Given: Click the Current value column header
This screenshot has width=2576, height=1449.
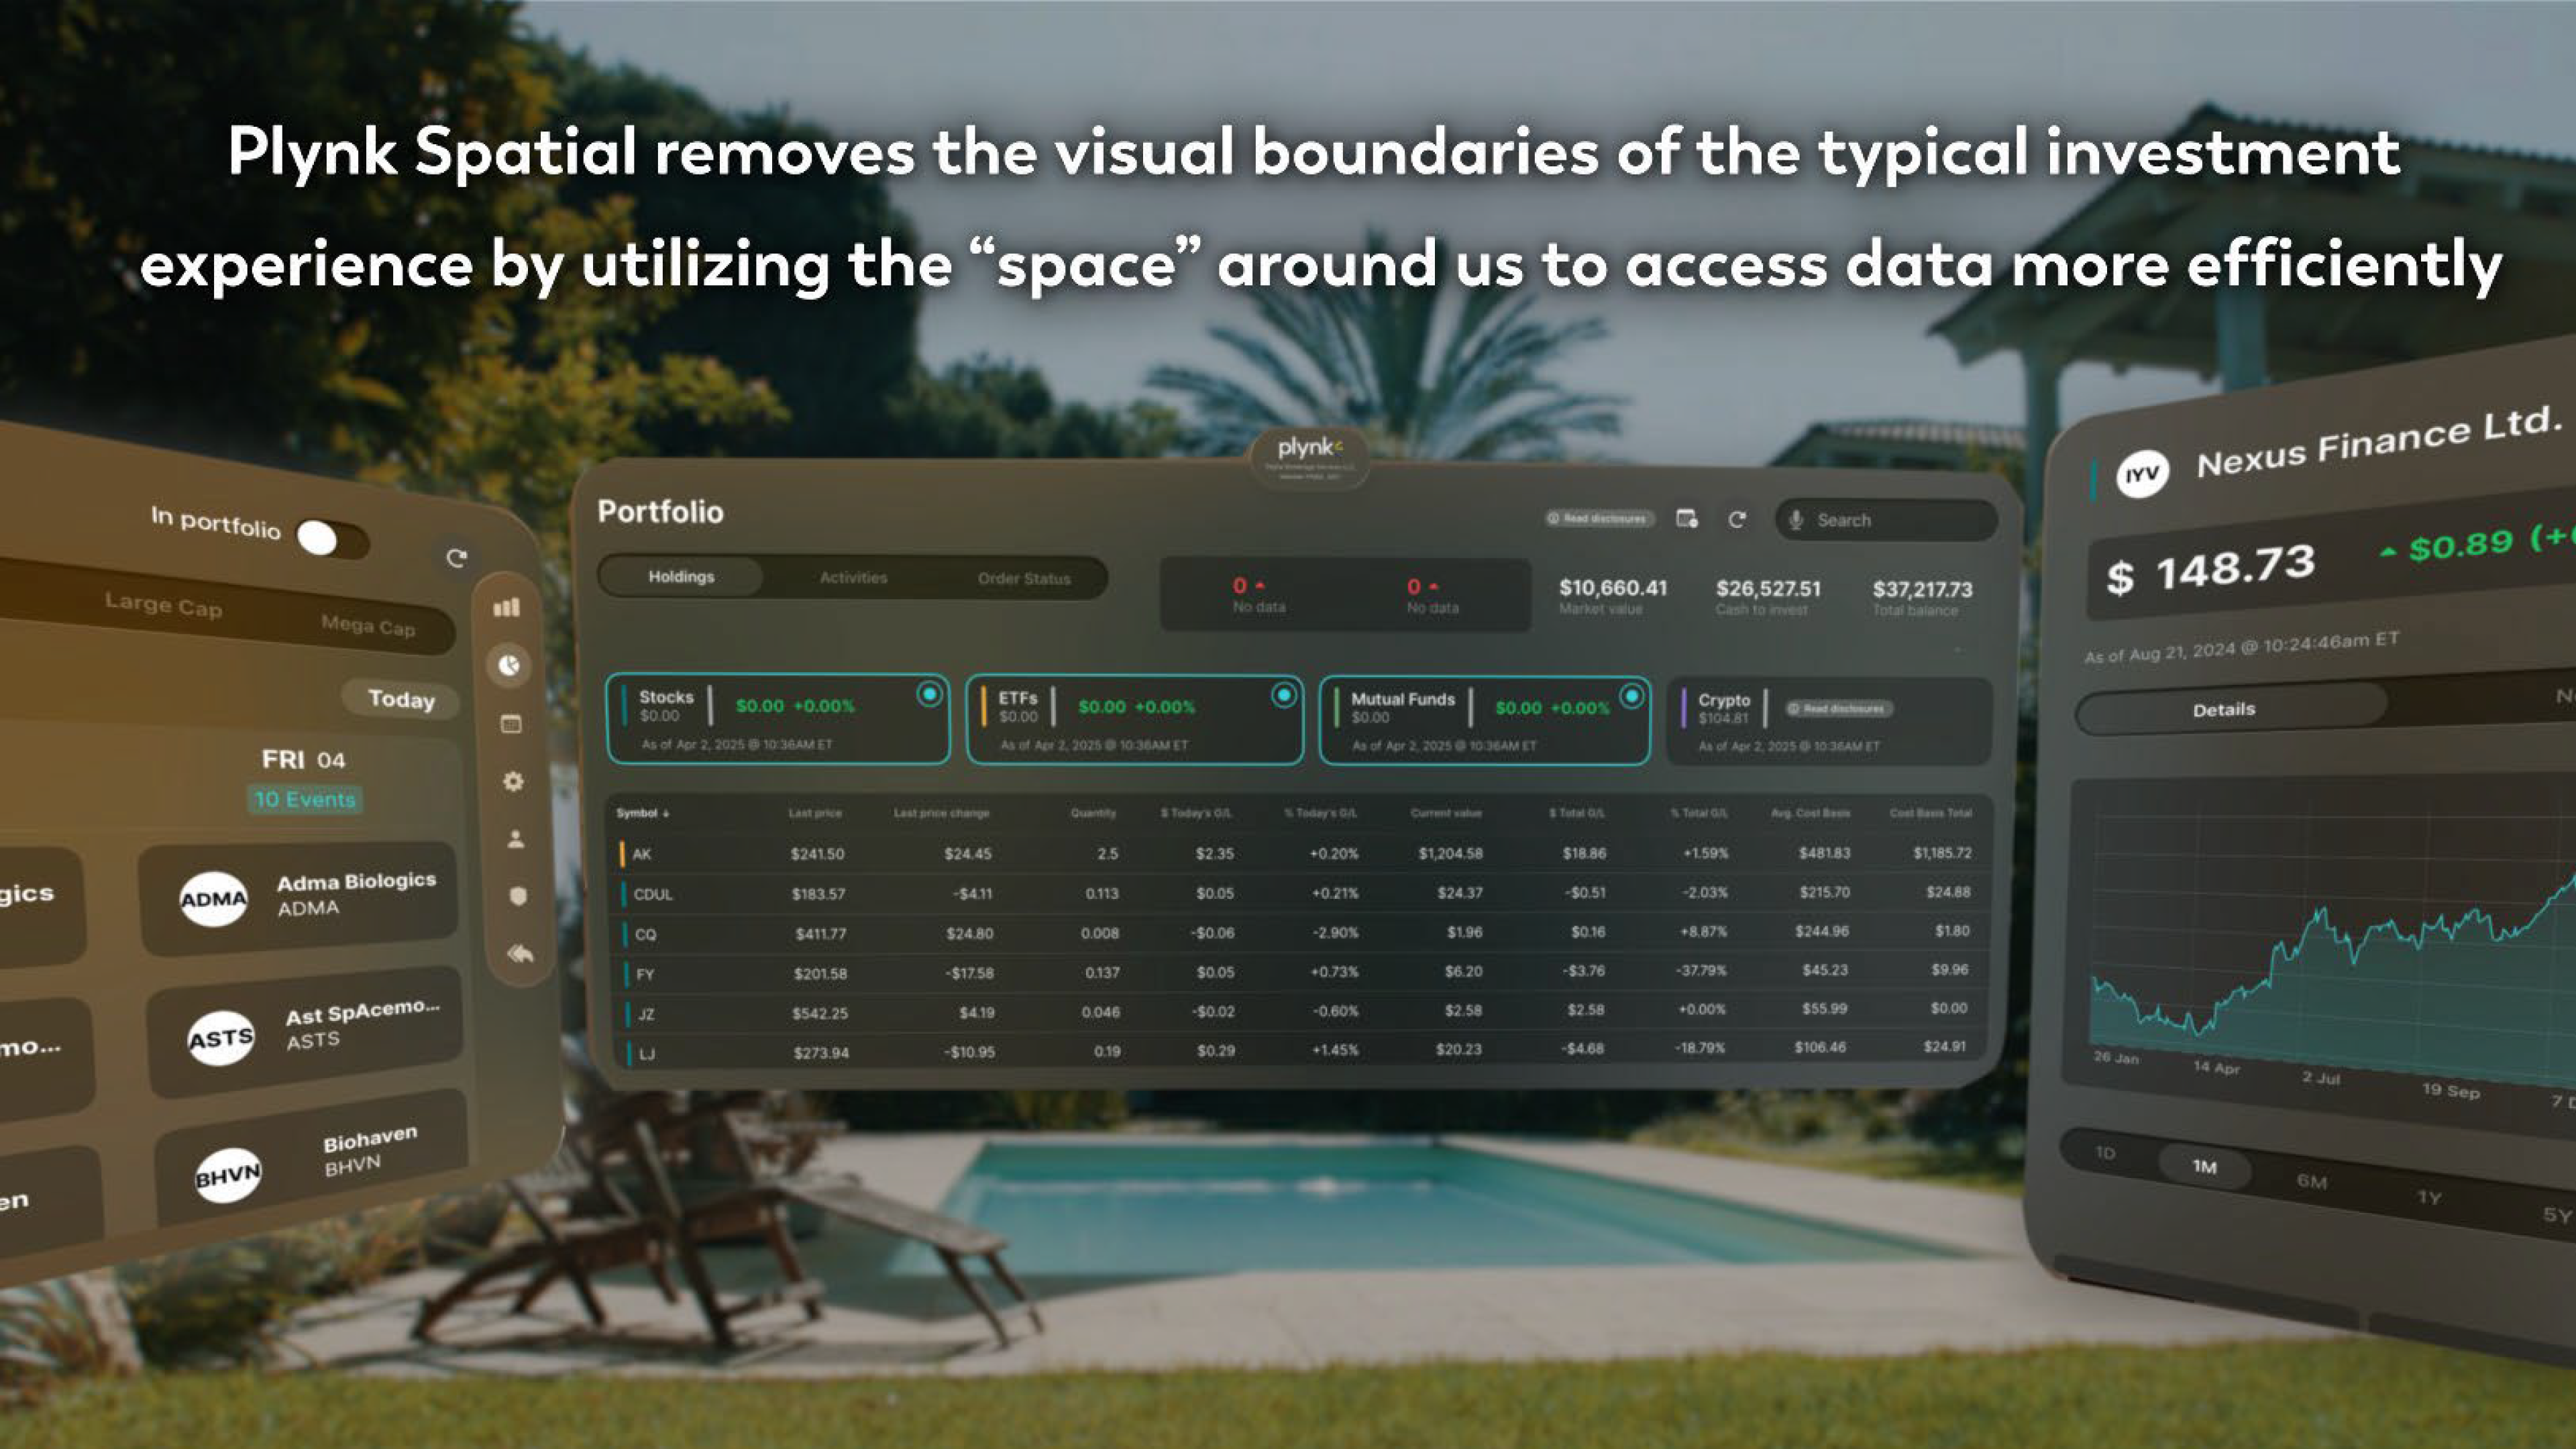Looking at the screenshot, I should [x=1446, y=813].
